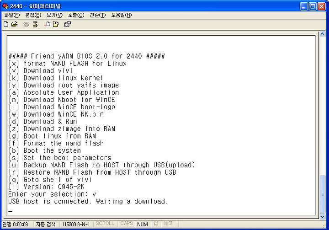Click the New connection toolbar icon
The height and width of the screenshot is (230, 329).
[x=6, y=24]
